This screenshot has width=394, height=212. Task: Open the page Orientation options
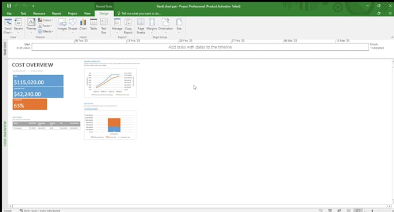click(x=166, y=26)
